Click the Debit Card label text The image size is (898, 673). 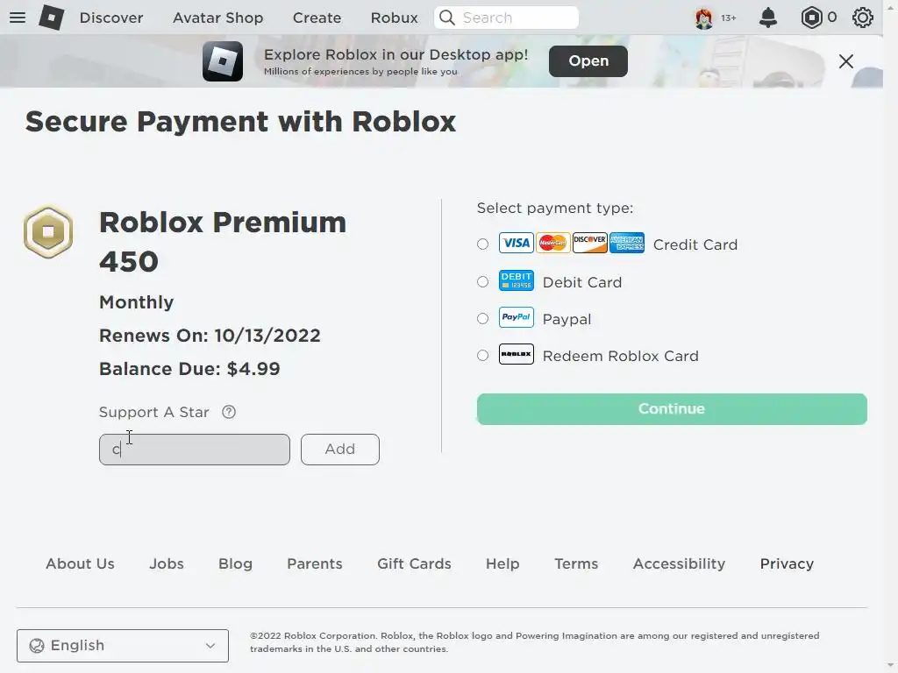[582, 282]
